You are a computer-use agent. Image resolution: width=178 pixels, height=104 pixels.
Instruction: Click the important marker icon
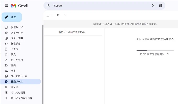(6, 65)
